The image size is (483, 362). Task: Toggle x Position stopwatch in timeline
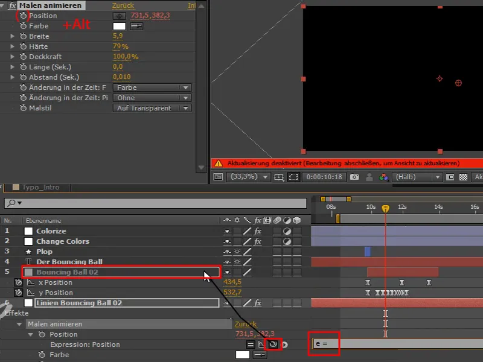click(x=19, y=282)
